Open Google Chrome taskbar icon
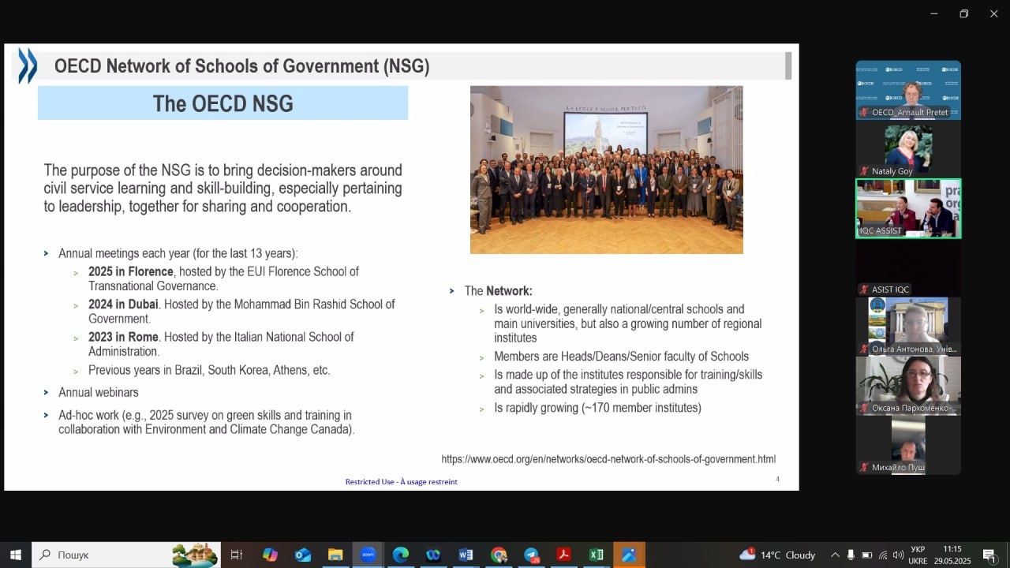Image resolution: width=1010 pixels, height=568 pixels. point(499,555)
